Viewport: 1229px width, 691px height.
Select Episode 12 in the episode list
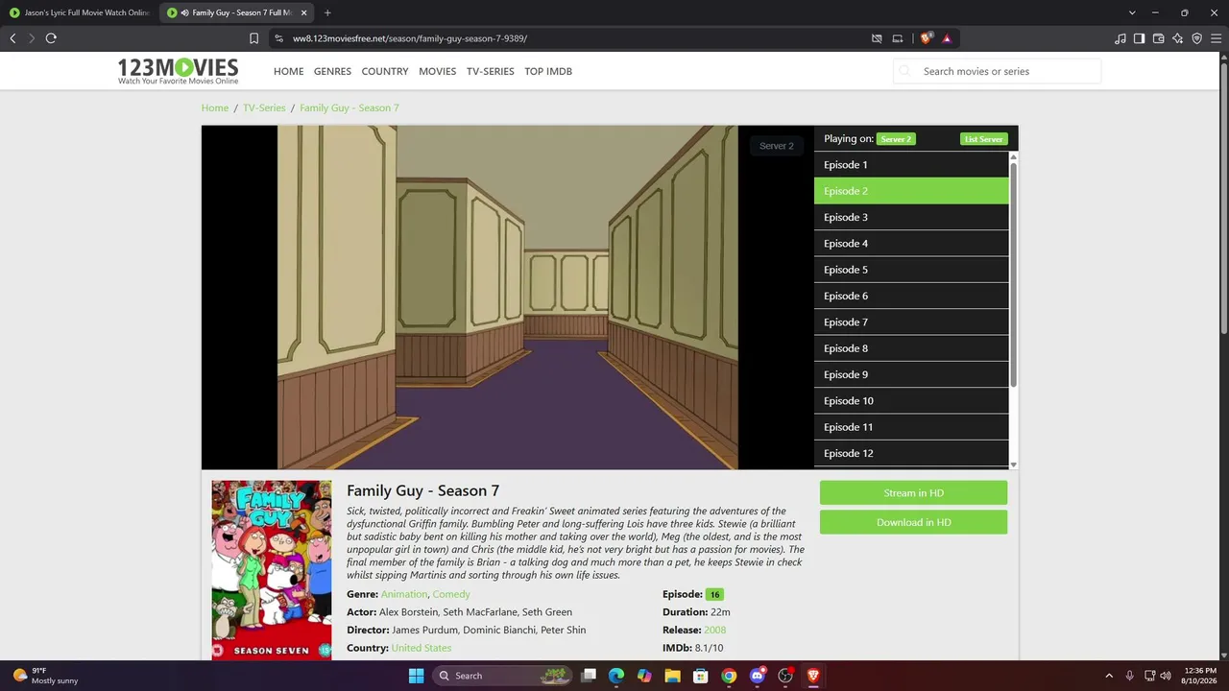coord(911,453)
